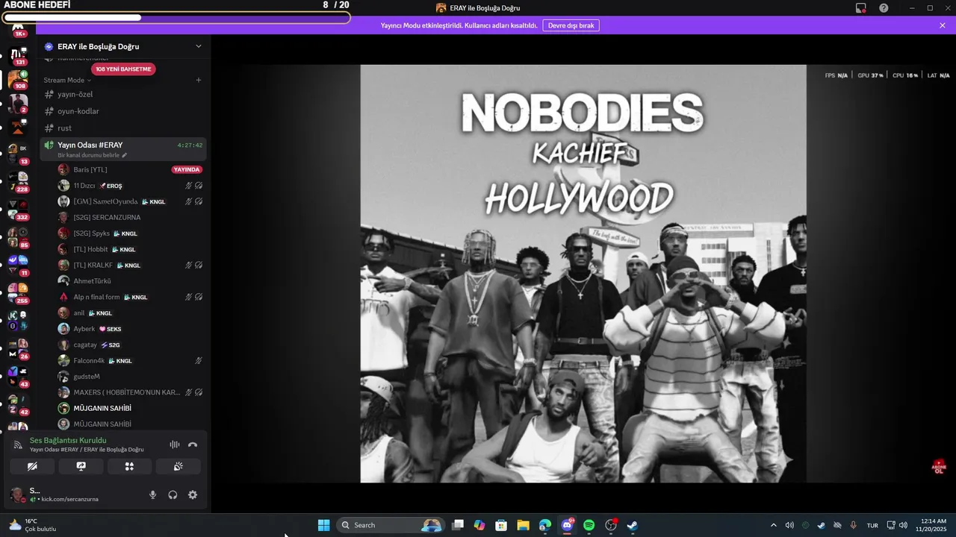The width and height of the screenshot is (956, 537).
Task: Open the 1K+ badge item in the server list
Action: click(x=18, y=31)
